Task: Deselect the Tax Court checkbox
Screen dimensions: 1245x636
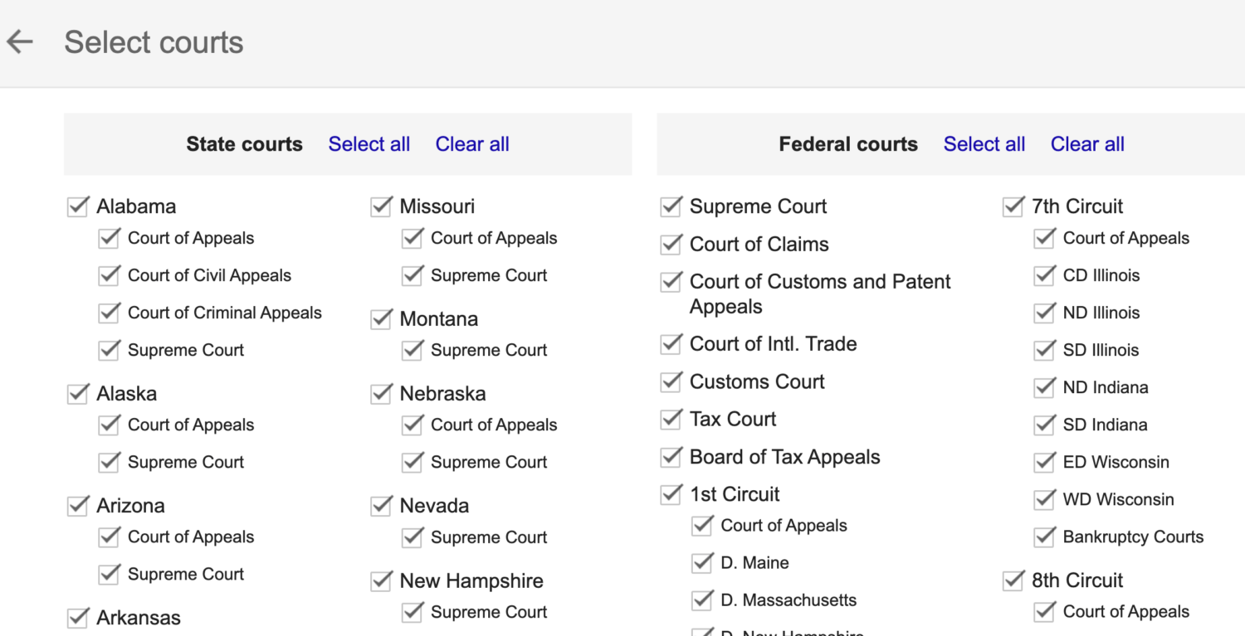Action: pyautogui.click(x=671, y=419)
